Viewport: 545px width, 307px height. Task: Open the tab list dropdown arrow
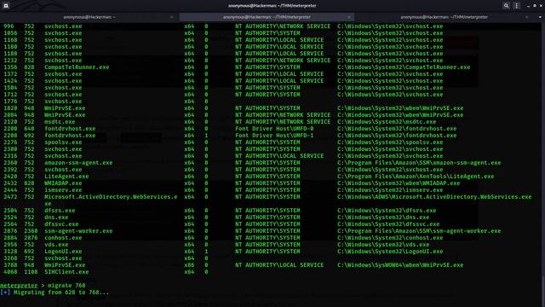point(540,17)
